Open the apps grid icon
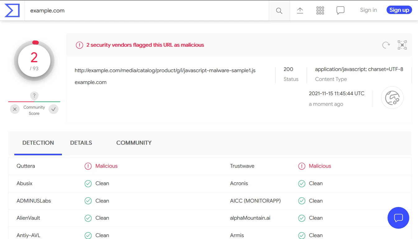The width and height of the screenshot is (418, 239). coord(320,11)
